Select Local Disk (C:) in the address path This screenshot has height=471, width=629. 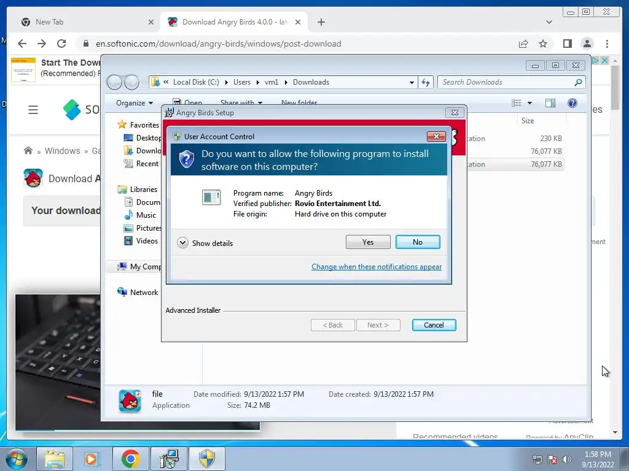tap(196, 82)
